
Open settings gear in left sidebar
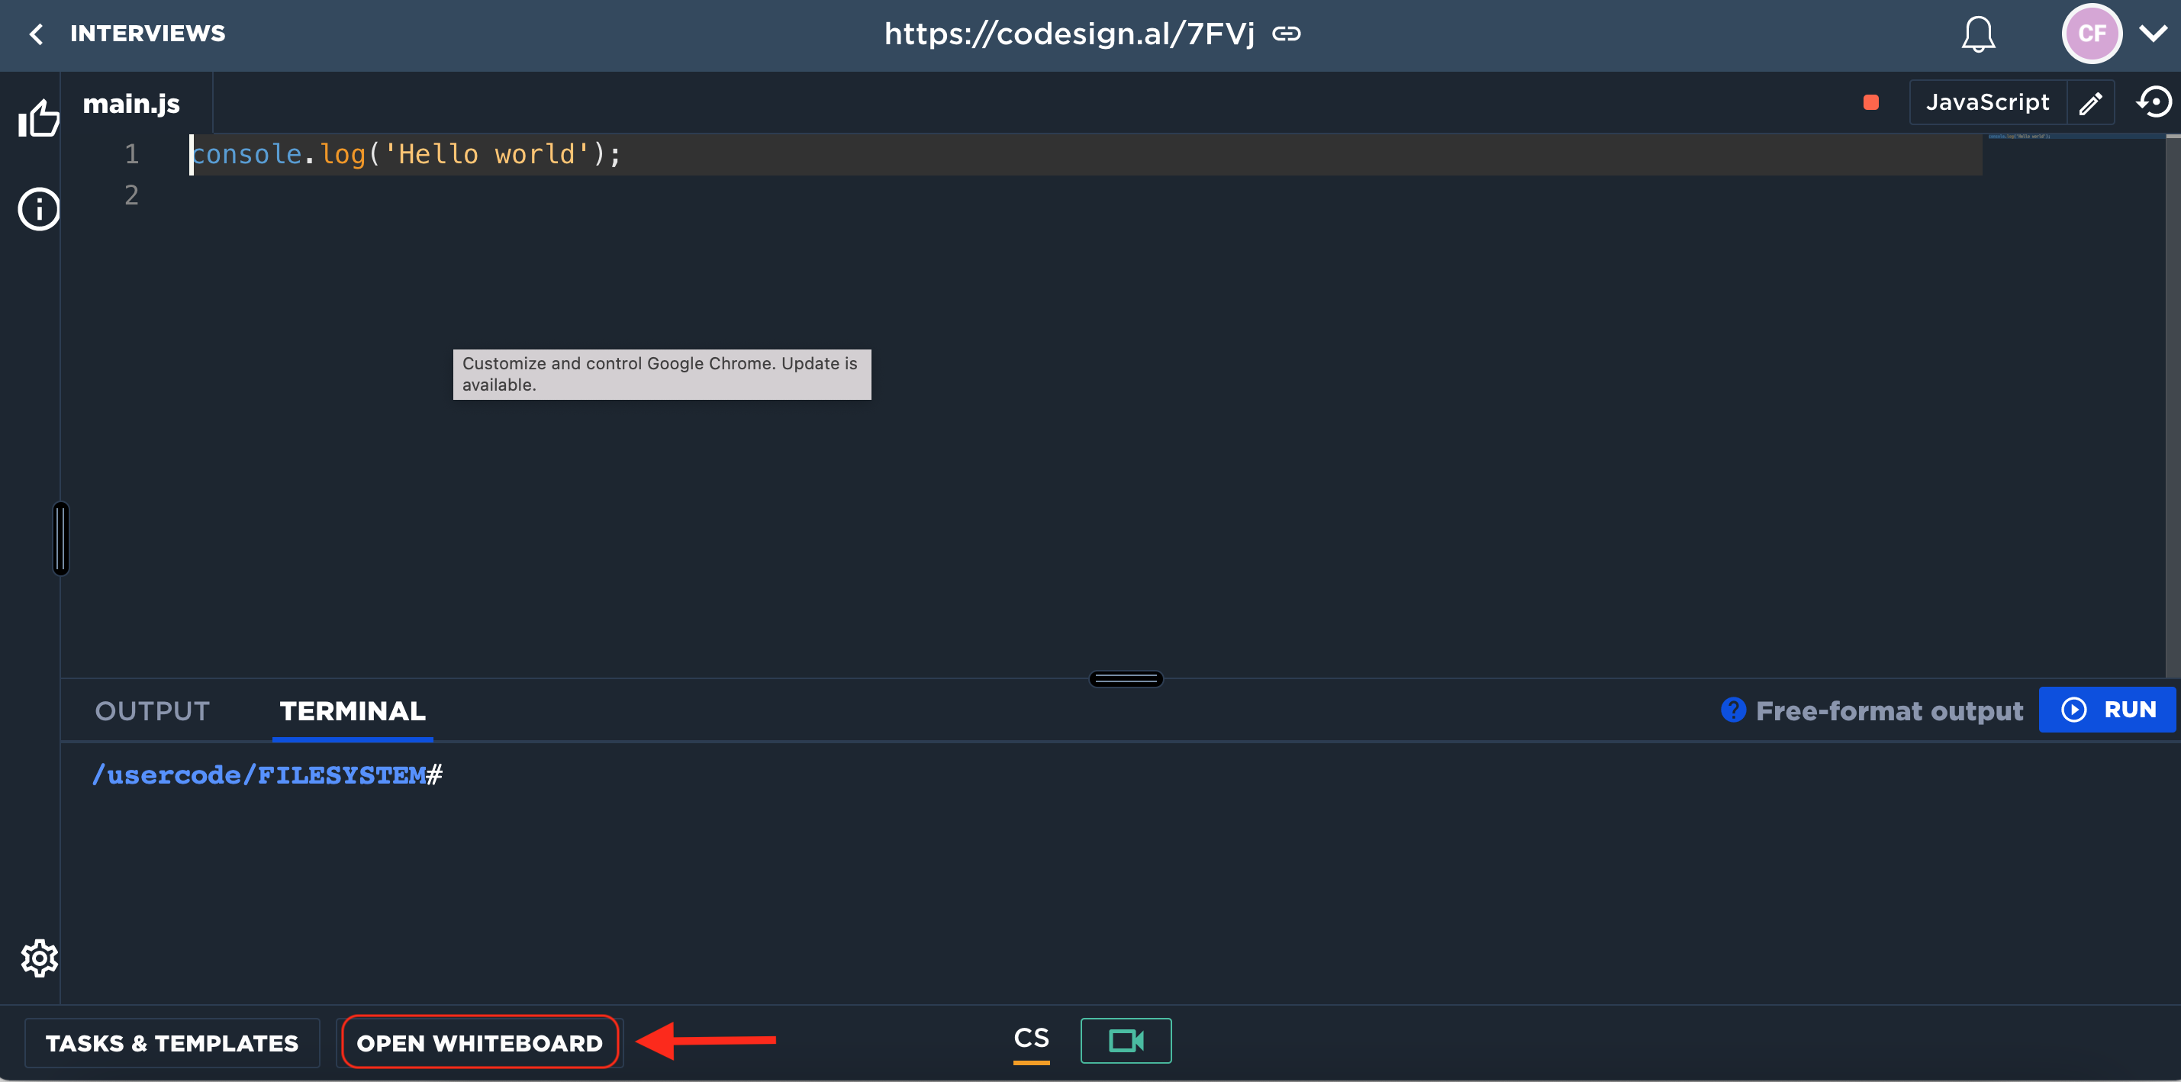(39, 958)
